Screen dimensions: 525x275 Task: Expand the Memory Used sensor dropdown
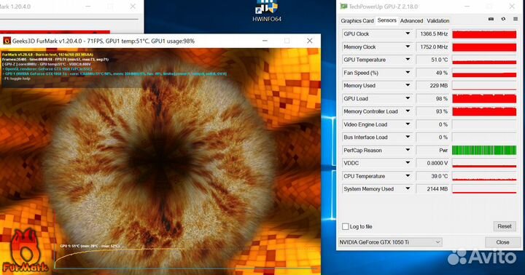click(x=408, y=86)
